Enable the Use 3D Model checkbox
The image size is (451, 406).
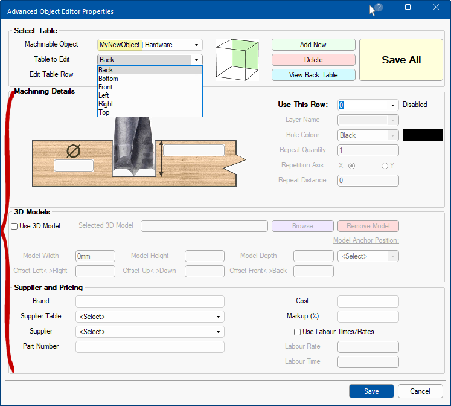(x=14, y=226)
